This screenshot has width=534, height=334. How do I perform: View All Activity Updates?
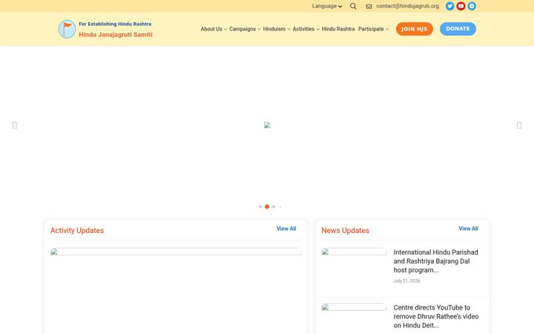[x=286, y=229]
